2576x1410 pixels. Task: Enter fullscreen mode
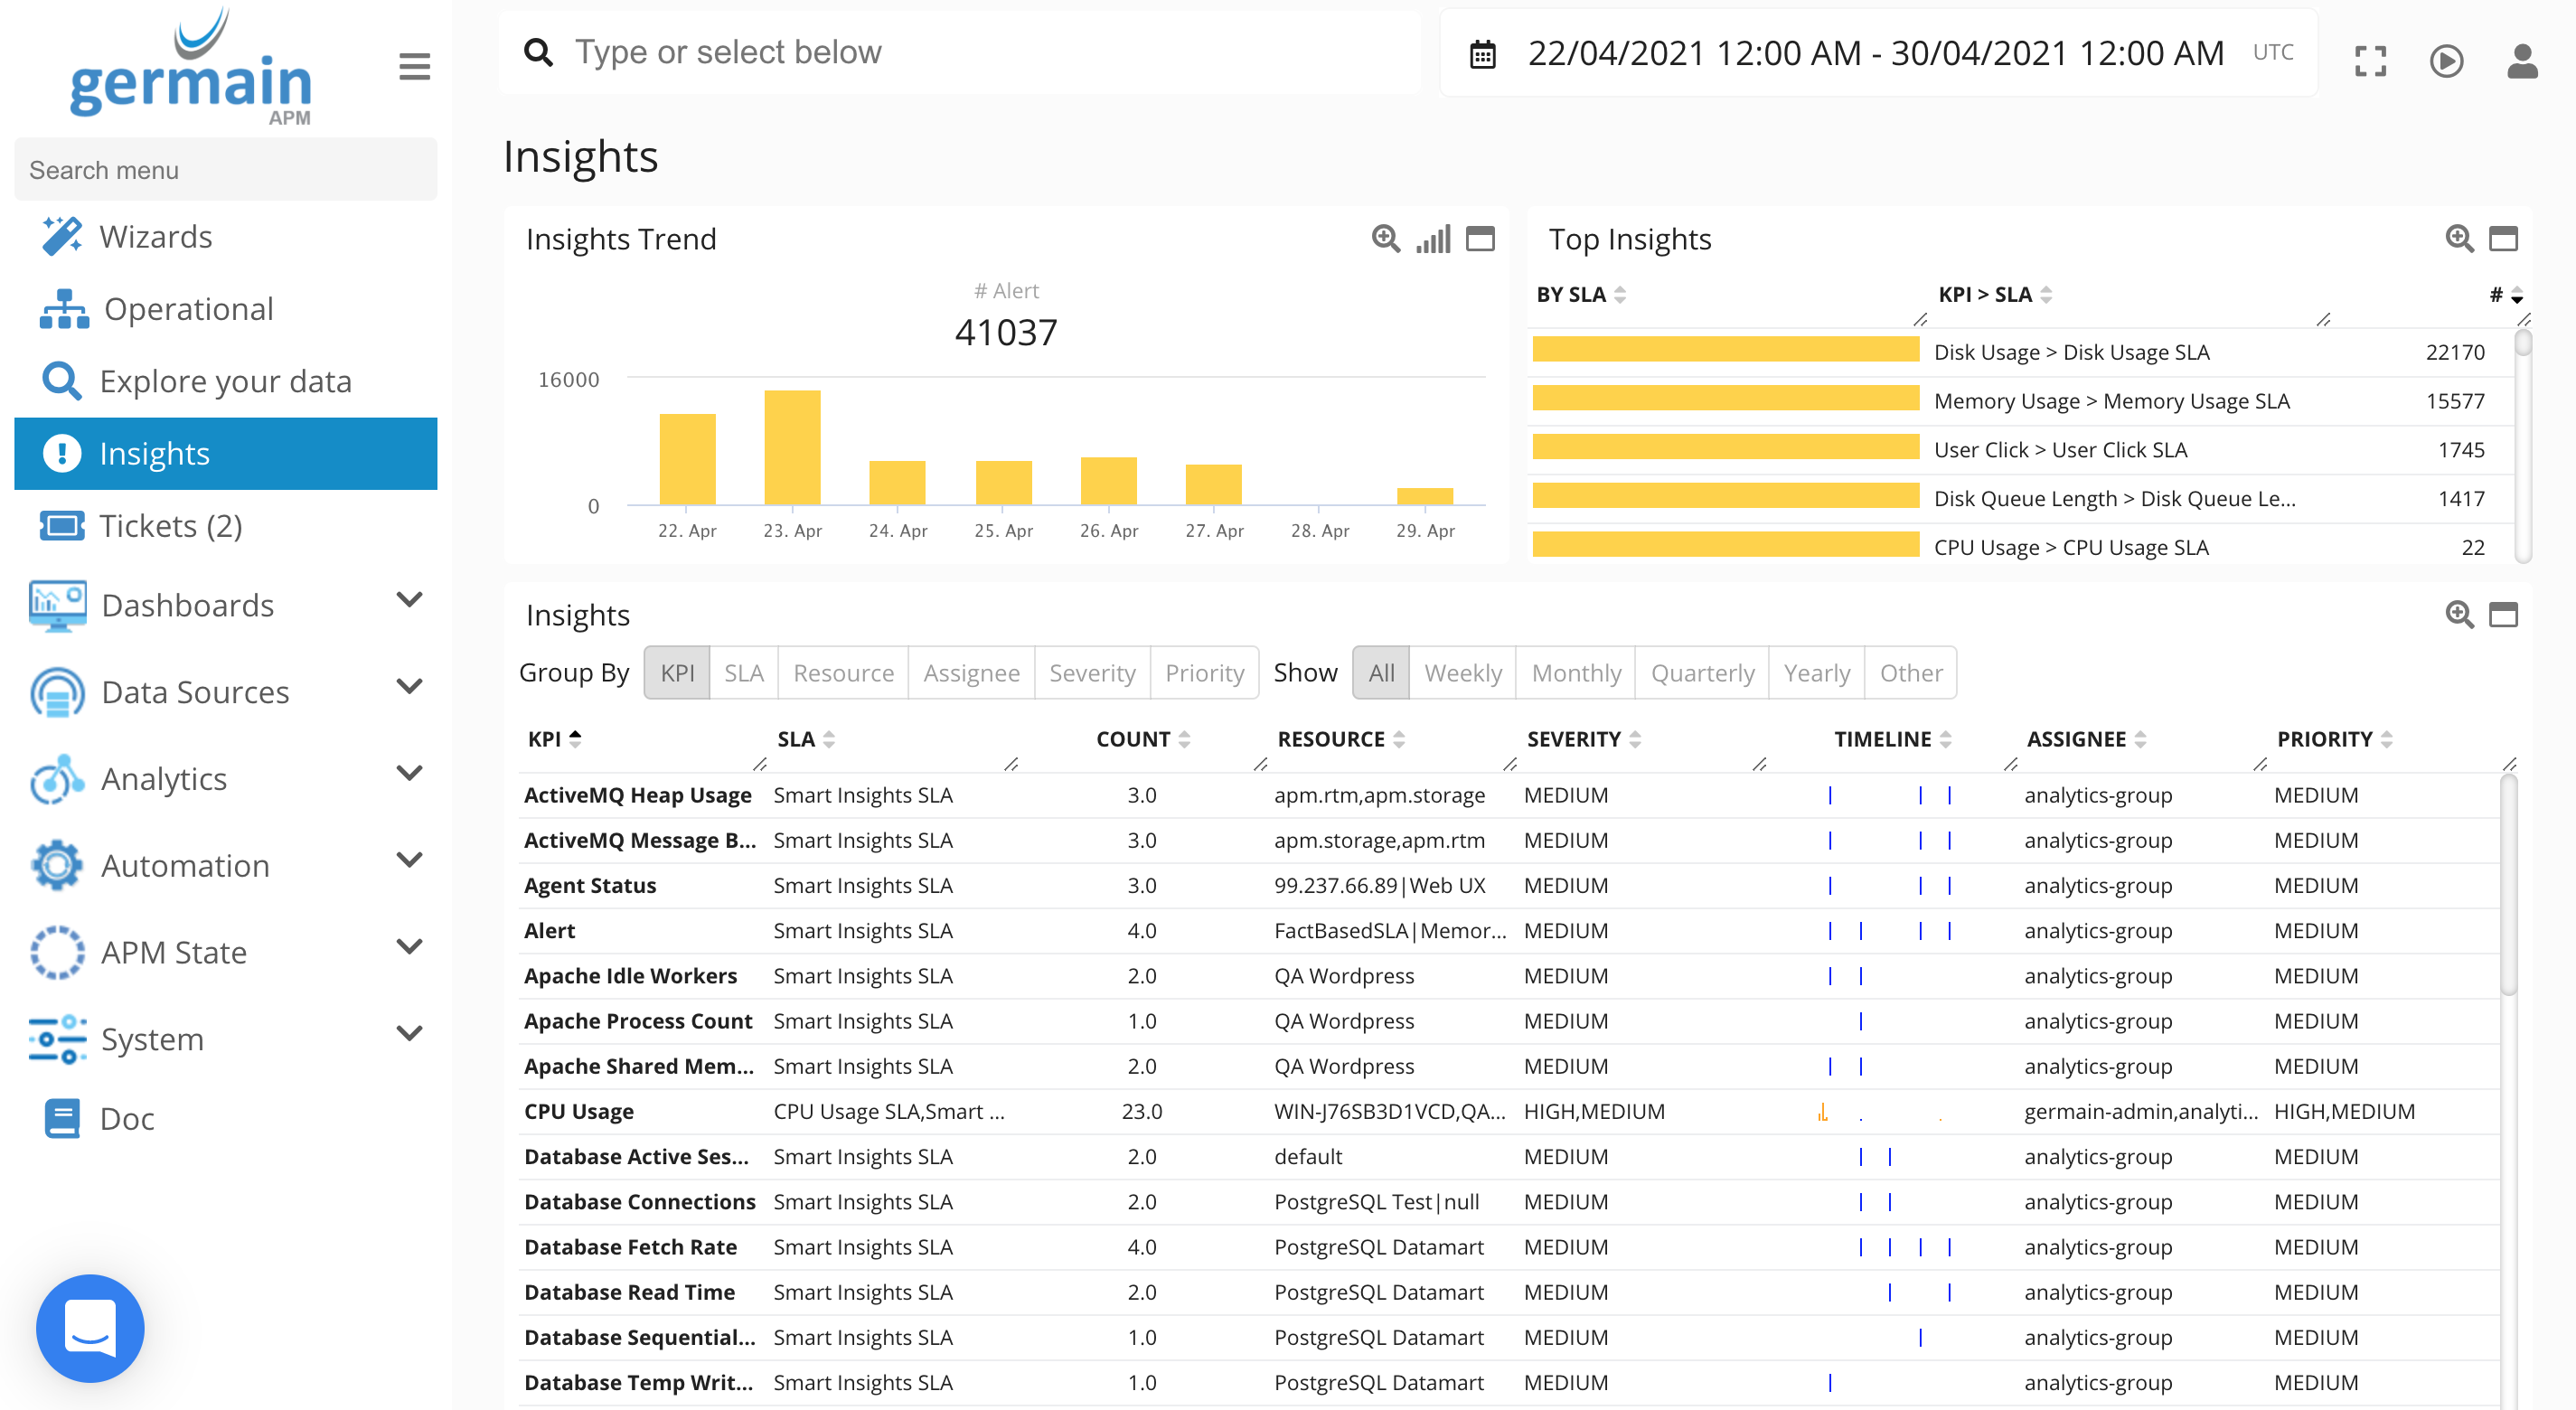2370,61
